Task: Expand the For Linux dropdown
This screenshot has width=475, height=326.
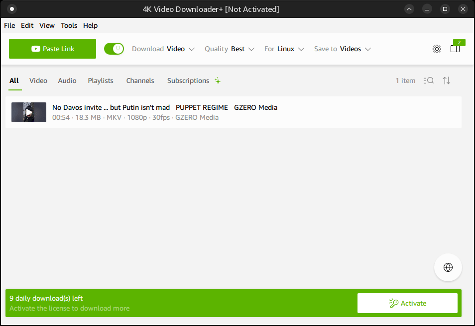Action: click(x=284, y=49)
